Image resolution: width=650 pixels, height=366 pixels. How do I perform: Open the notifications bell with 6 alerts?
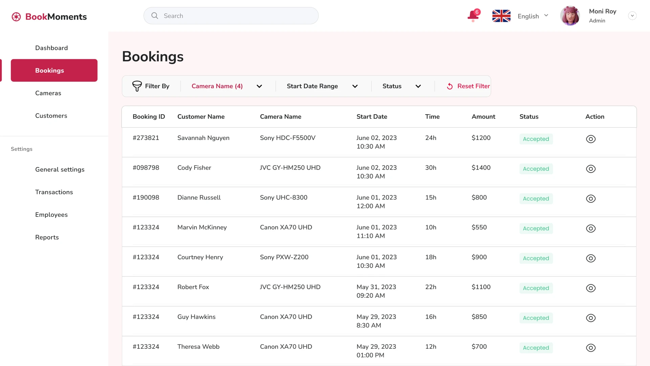(x=473, y=16)
